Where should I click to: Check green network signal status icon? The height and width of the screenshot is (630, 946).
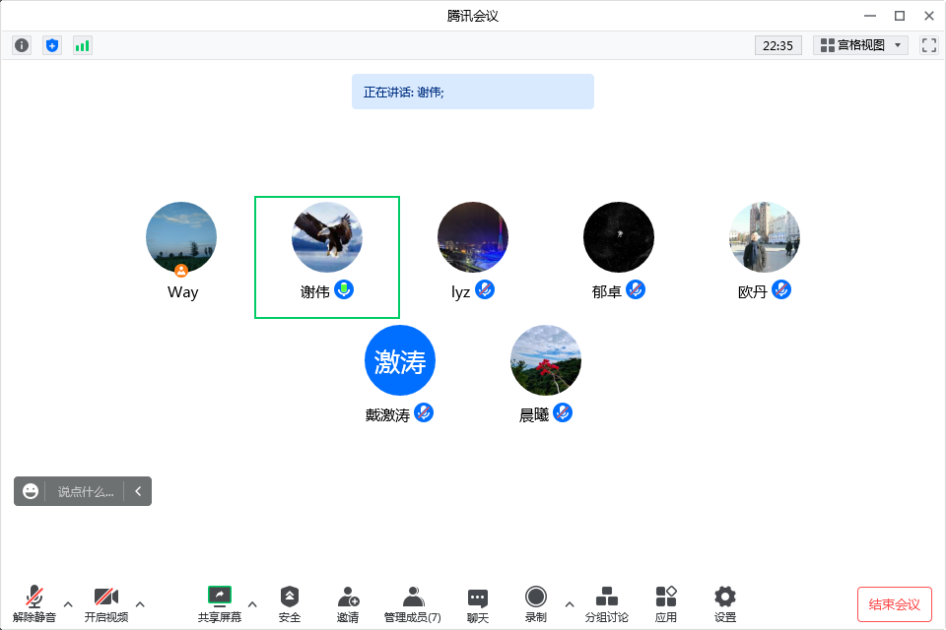coord(83,45)
